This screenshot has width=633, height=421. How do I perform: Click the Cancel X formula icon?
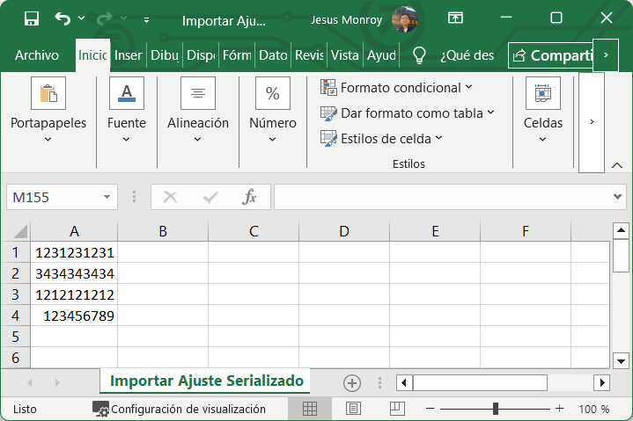click(x=171, y=198)
